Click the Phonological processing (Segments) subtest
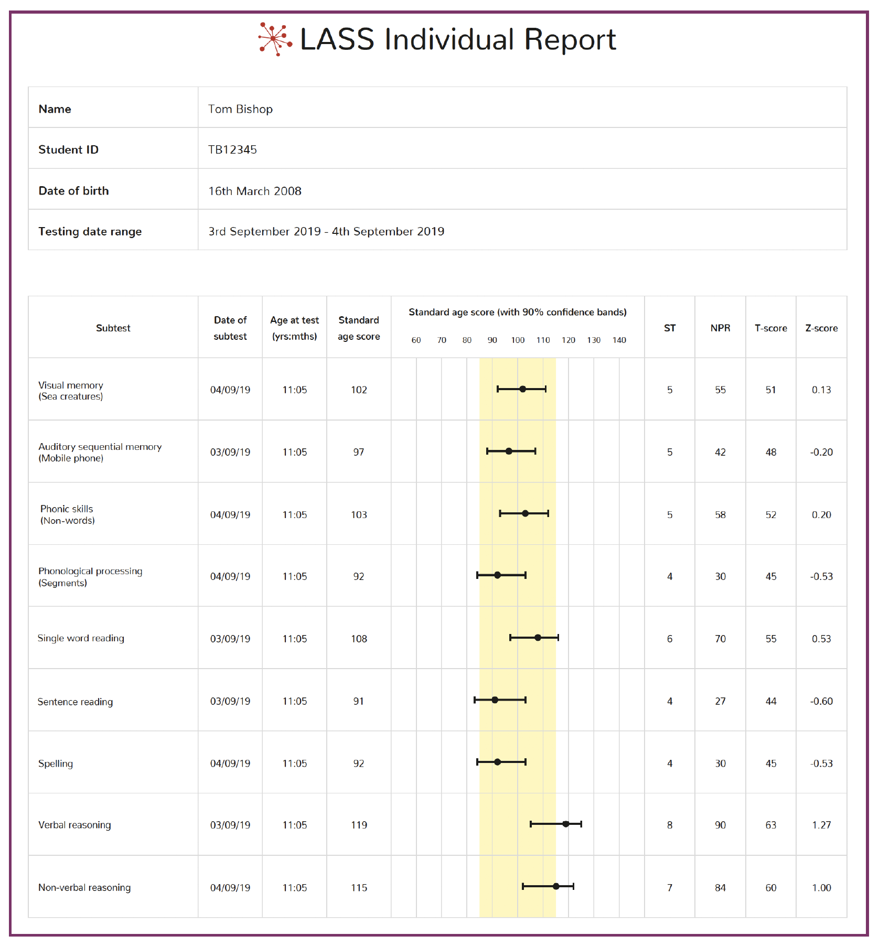The image size is (879, 946). click(x=90, y=577)
